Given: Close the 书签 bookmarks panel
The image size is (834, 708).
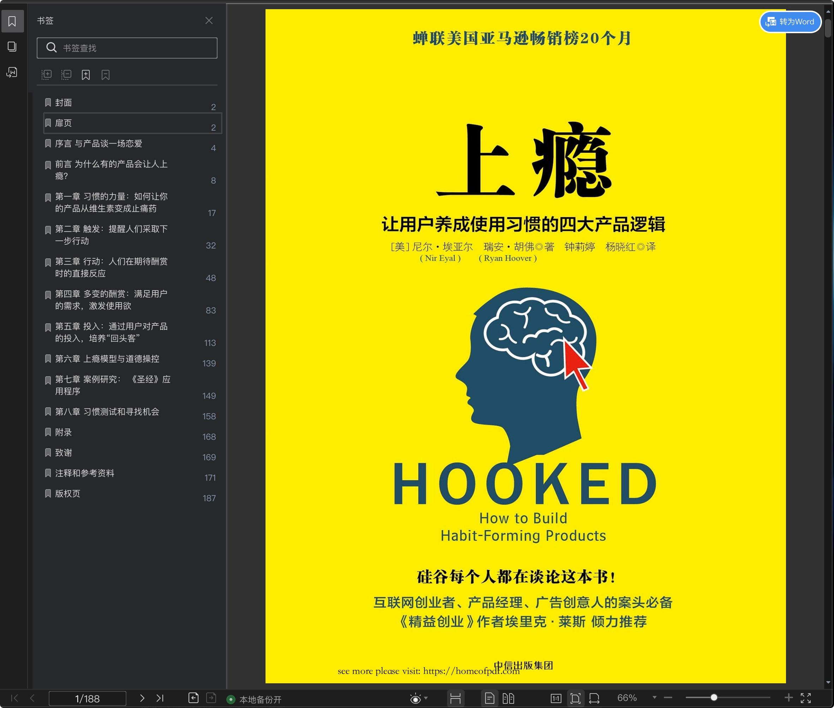Looking at the screenshot, I should point(209,20).
